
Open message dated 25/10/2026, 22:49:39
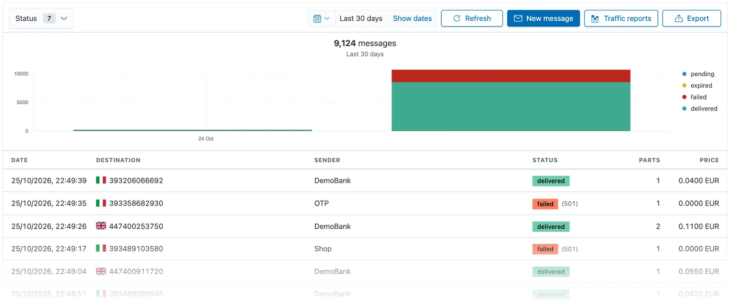(x=49, y=180)
